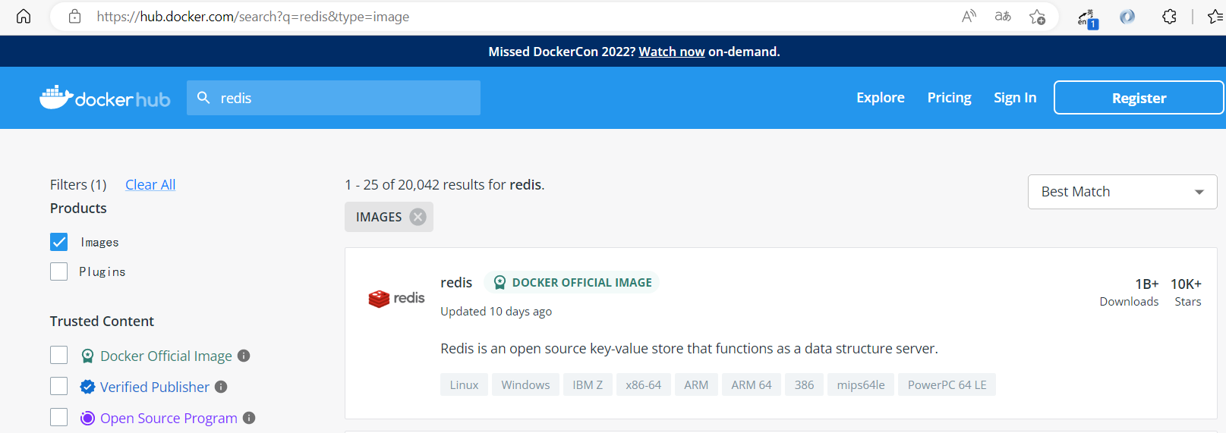Image resolution: width=1226 pixels, height=433 pixels.
Task: Open the redis image title link
Action: [x=456, y=282]
